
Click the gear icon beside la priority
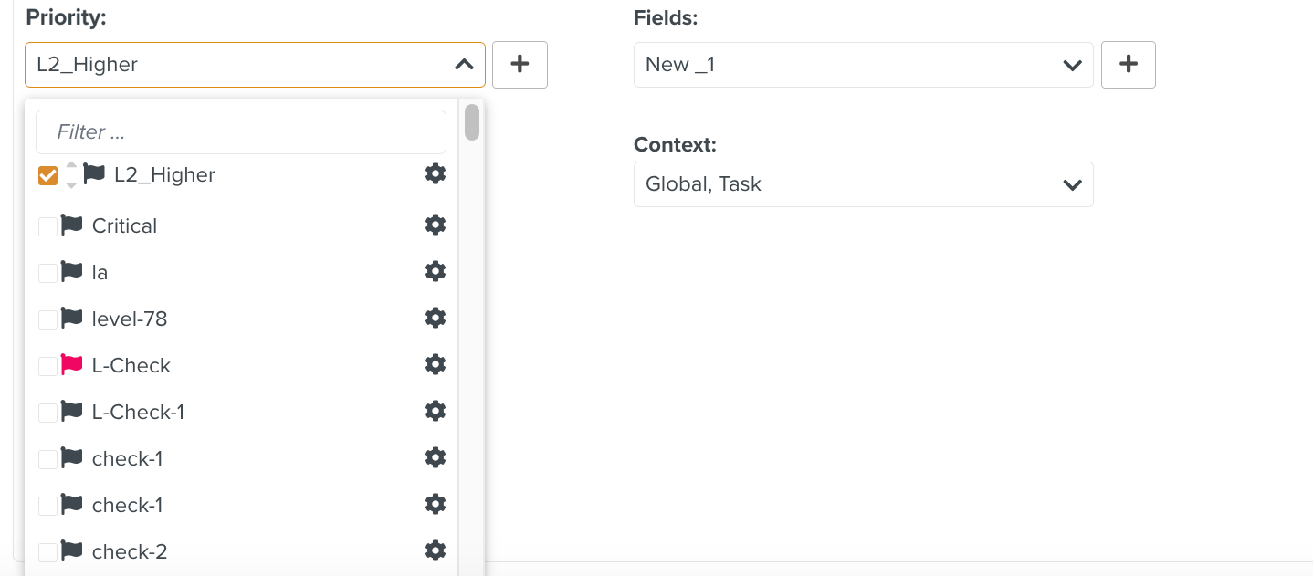point(436,271)
